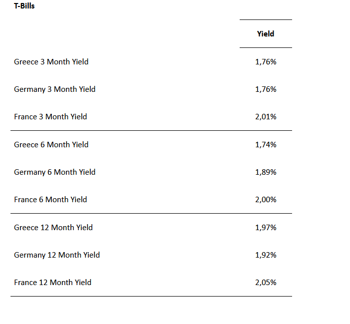
Task: Select the France 6 Month Yield label
Action: (50, 200)
